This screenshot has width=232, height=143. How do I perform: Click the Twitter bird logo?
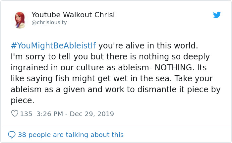point(217,15)
